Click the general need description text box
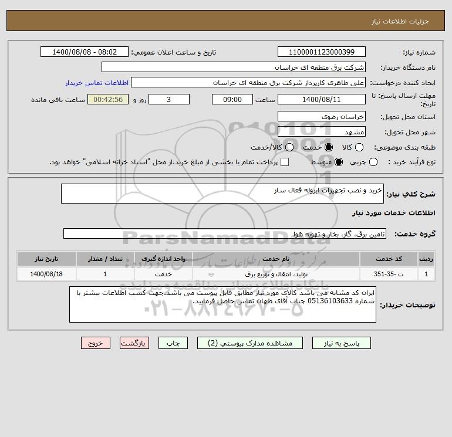 click(x=222, y=194)
